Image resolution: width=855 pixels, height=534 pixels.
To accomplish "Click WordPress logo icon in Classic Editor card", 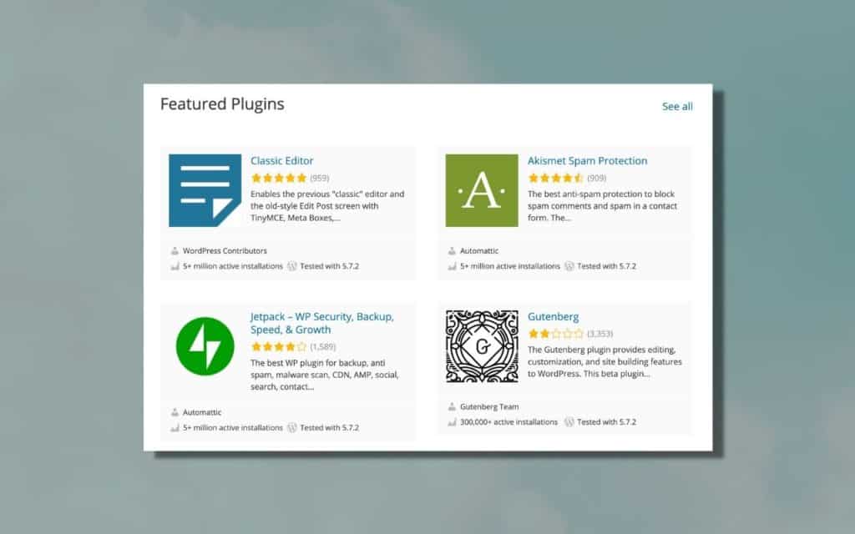I will click(x=292, y=266).
